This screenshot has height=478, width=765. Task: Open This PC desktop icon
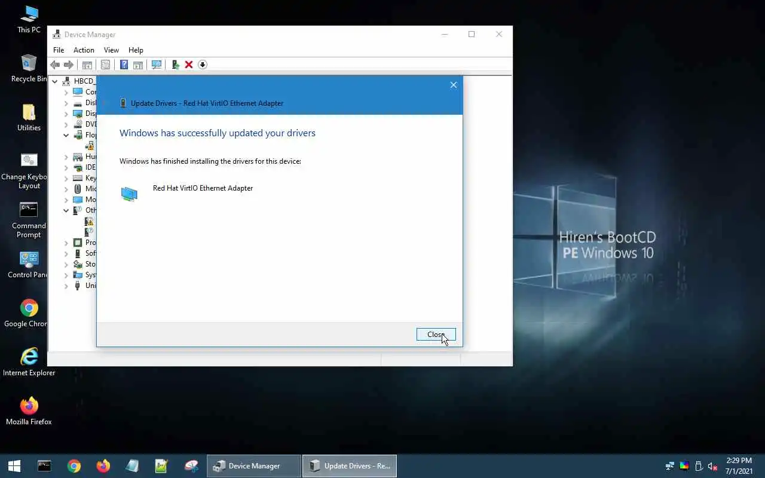(29, 19)
